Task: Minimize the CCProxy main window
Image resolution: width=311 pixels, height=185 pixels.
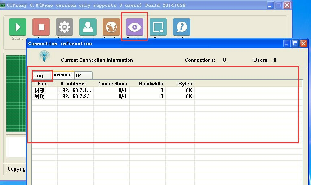Action: click(270, 5)
